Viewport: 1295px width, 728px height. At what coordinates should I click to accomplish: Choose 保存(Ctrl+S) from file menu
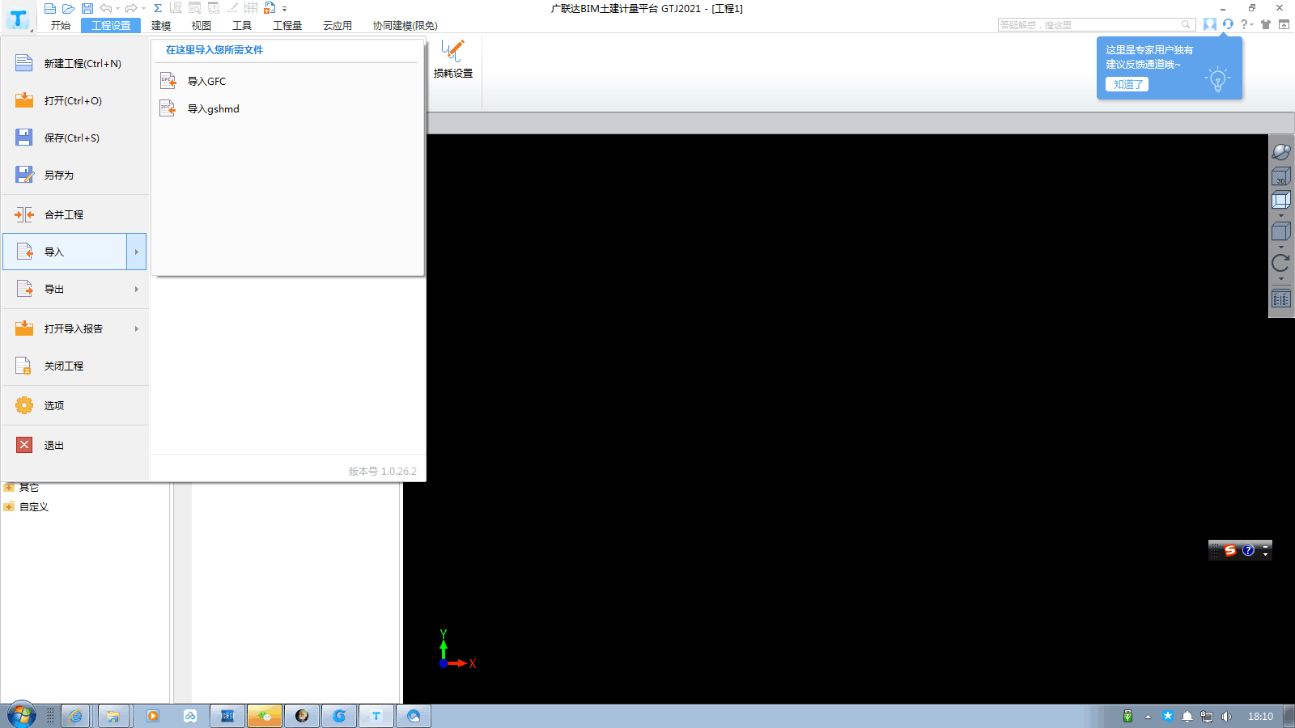[75, 138]
